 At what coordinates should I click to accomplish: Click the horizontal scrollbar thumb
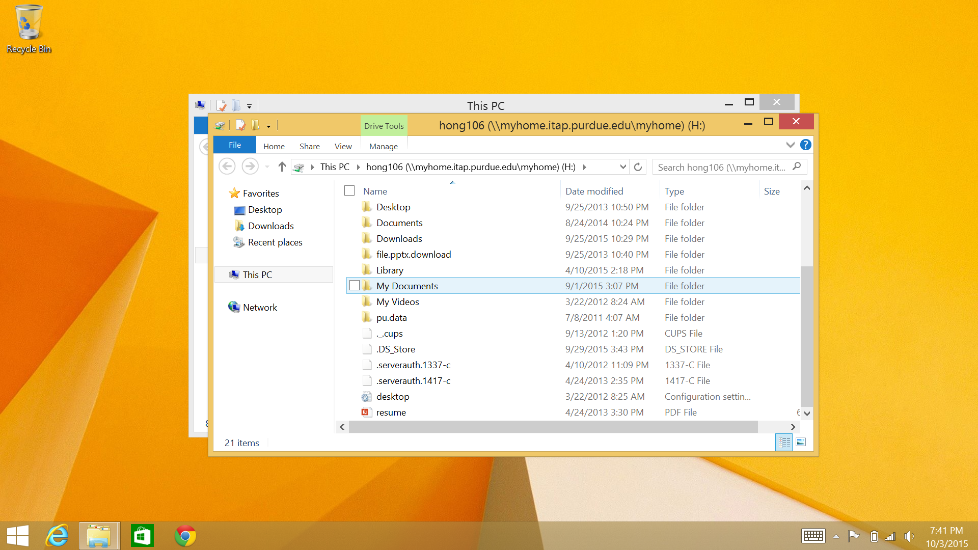click(553, 427)
